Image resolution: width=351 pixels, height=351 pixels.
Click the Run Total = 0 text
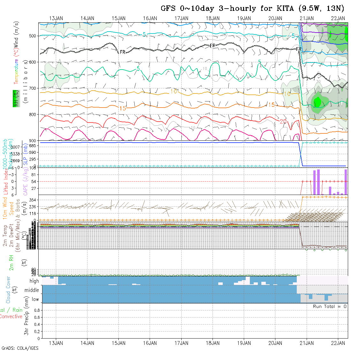[x=330, y=306]
